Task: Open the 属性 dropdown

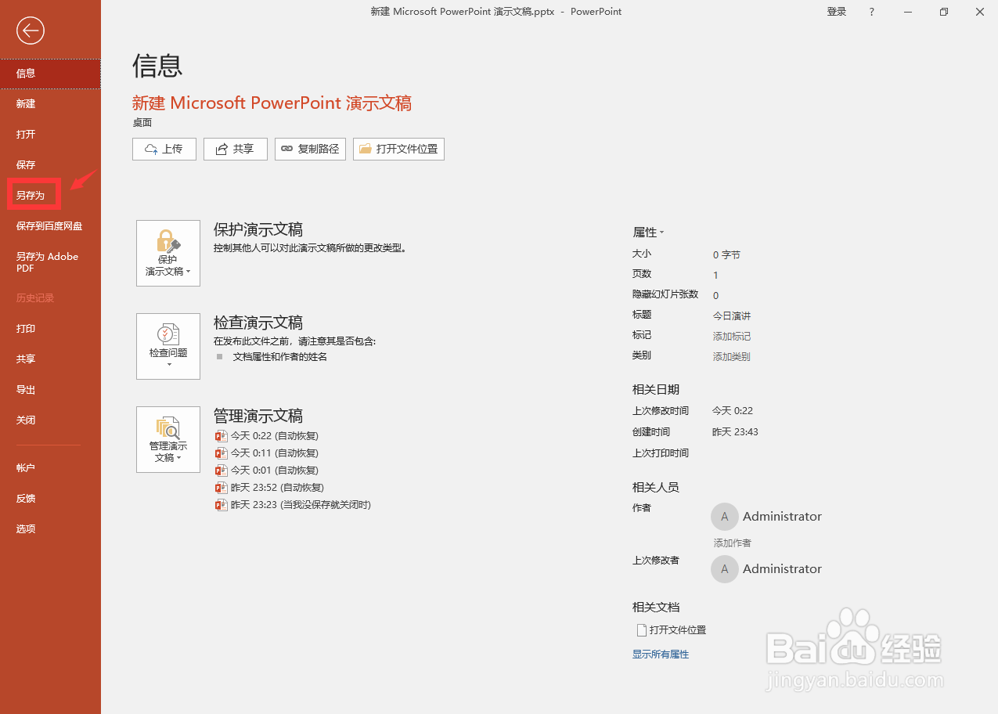Action: pyautogui.click(x=648, y=233)
